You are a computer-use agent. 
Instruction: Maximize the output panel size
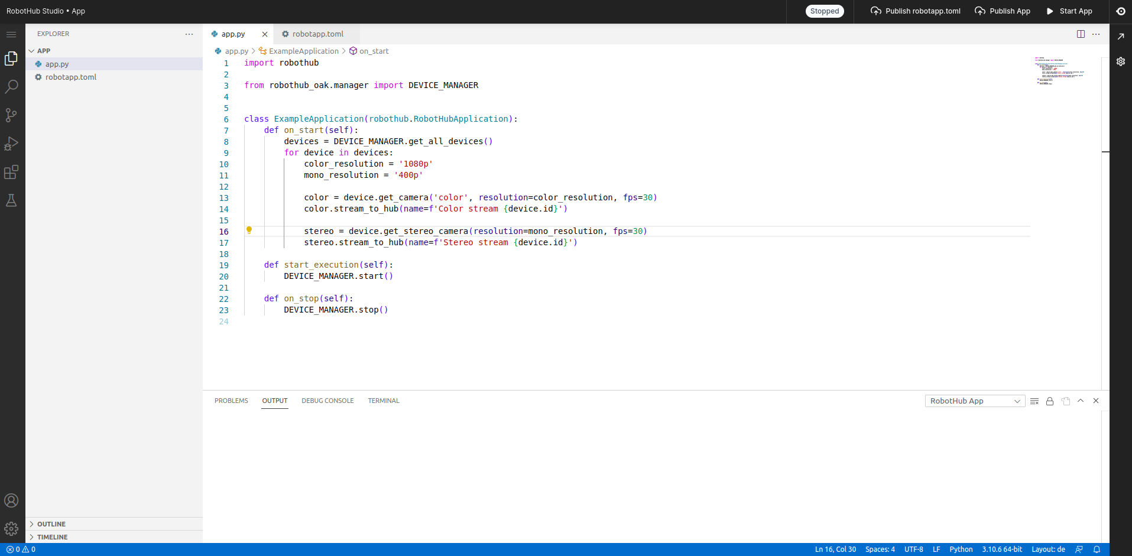click(1081, 401)
